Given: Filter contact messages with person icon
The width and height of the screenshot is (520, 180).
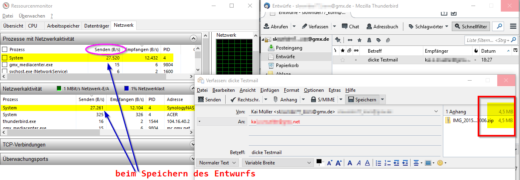Looking at the screenshot, I should click(369, 40).
